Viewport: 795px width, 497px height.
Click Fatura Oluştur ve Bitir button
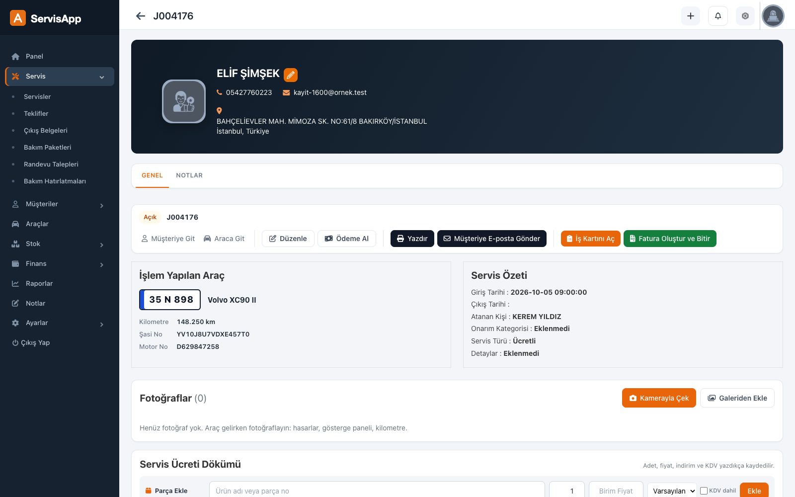click(x=670, y=239)
